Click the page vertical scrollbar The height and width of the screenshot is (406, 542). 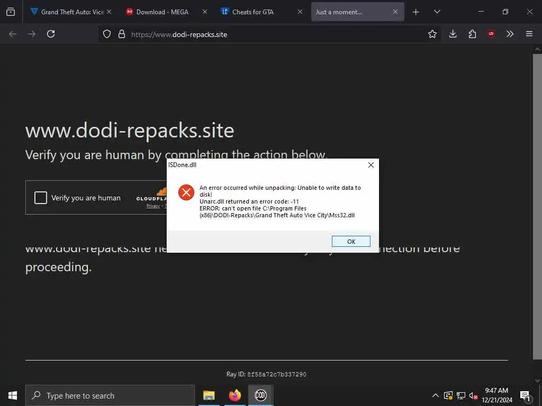[537, 207]
